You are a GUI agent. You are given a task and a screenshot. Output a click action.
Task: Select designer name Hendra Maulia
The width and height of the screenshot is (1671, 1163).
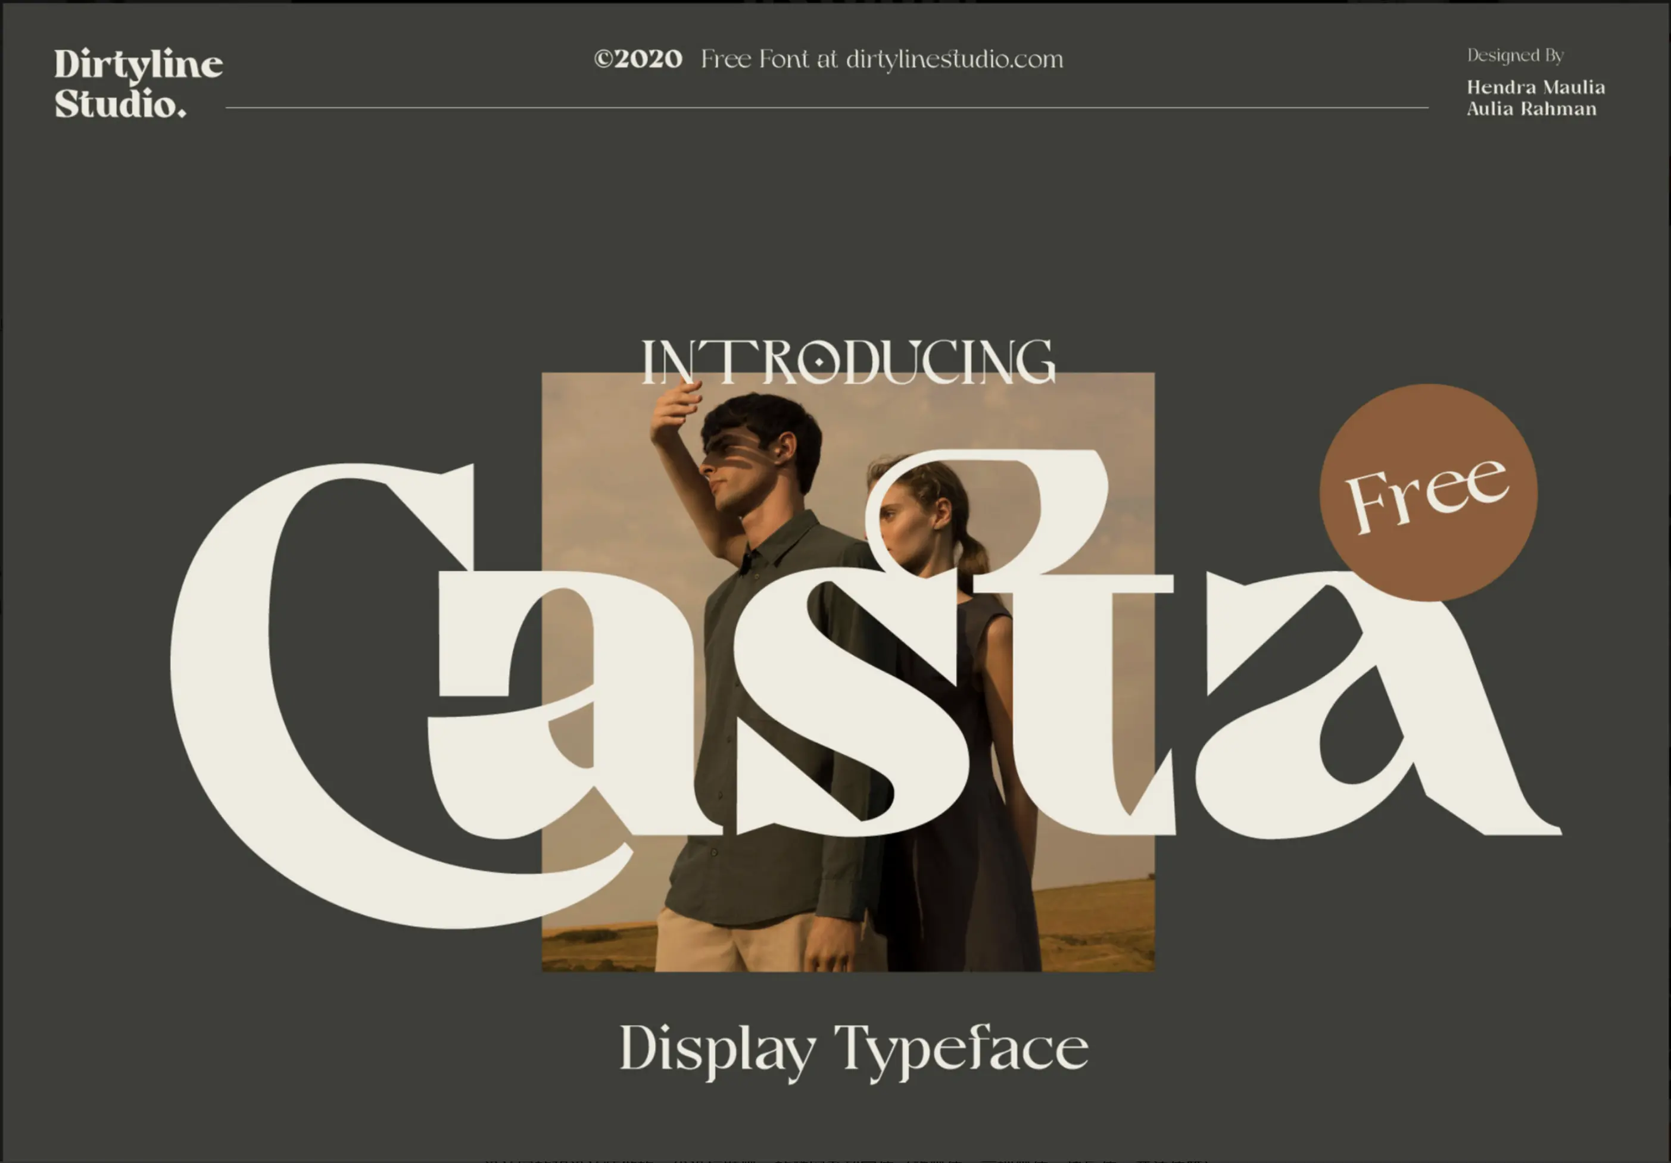1536,87
